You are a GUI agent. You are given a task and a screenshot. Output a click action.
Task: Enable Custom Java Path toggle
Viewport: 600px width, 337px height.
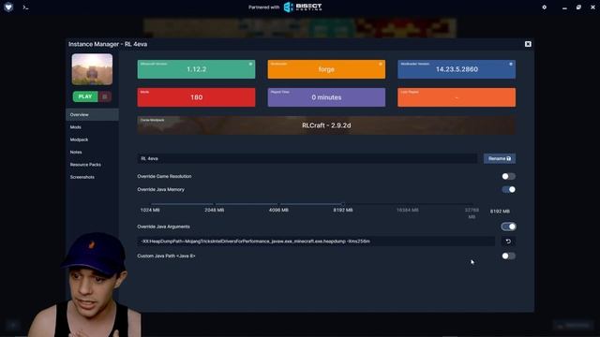pyautogui.click(x=508, y=256)
